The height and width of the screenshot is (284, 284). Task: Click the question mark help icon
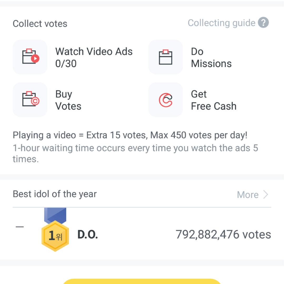click(263, 23)
